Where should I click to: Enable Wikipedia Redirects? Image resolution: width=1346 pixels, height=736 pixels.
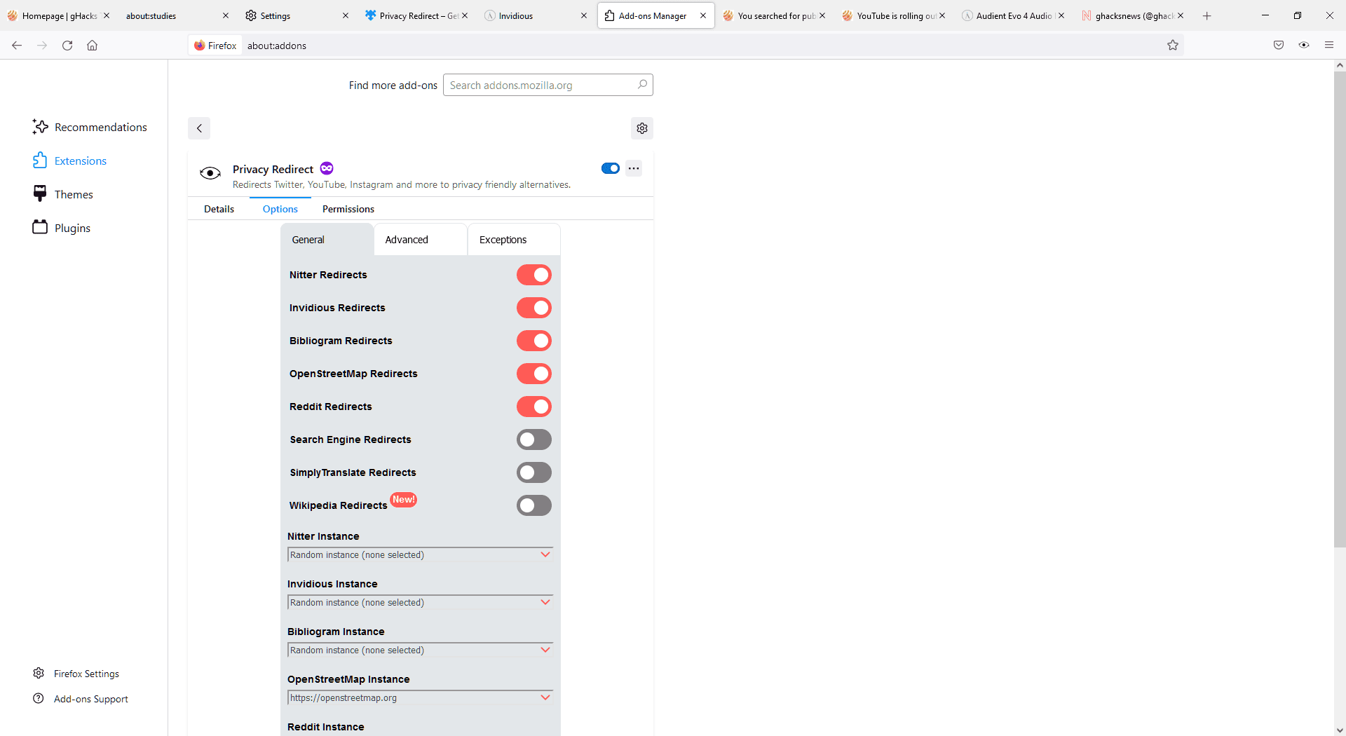[x=533, y=505]
